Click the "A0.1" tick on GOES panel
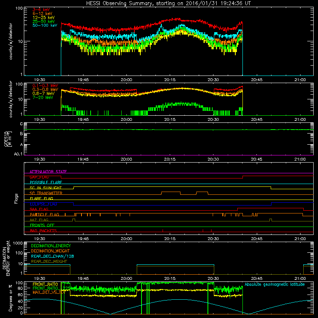The height and width of the screenshot is (318, 318). [x=18, y=154]
